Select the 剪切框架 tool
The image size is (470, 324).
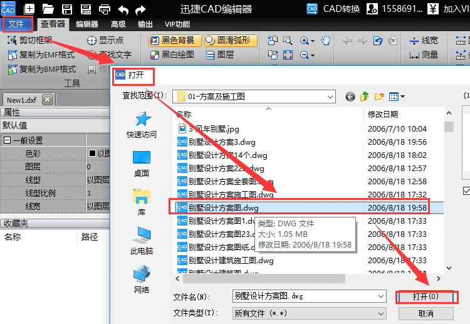coord(29,40)
